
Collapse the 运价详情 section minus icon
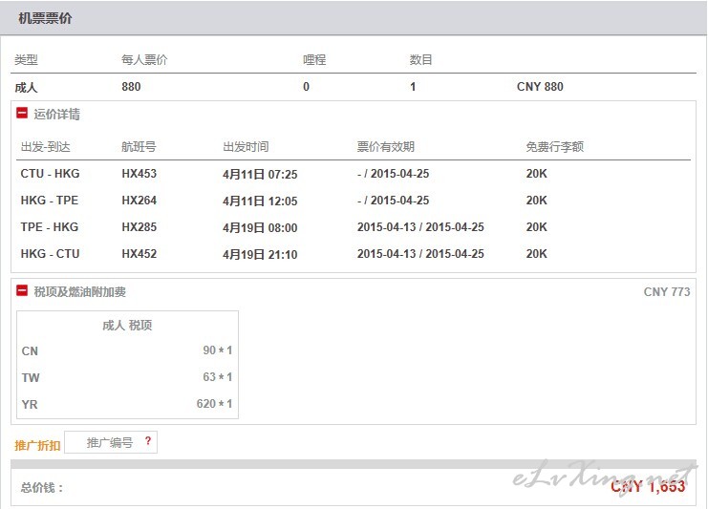click(22, 114)
